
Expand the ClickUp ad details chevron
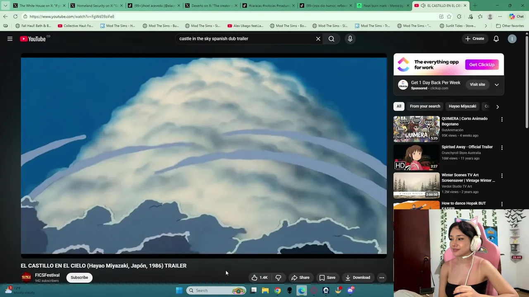pyautogui.click(x=497, y=85)
